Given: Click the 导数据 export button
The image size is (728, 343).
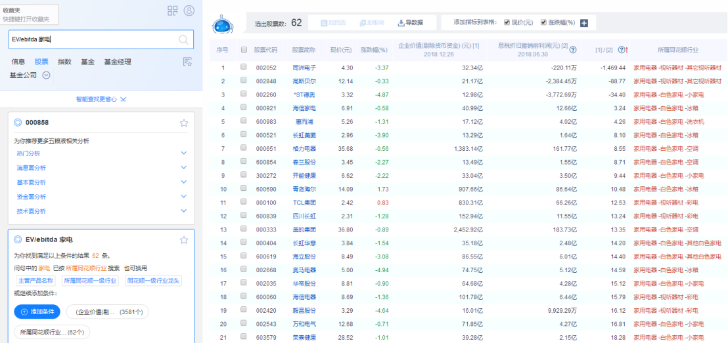Looking at the screenshot, I should coord(411,23).
